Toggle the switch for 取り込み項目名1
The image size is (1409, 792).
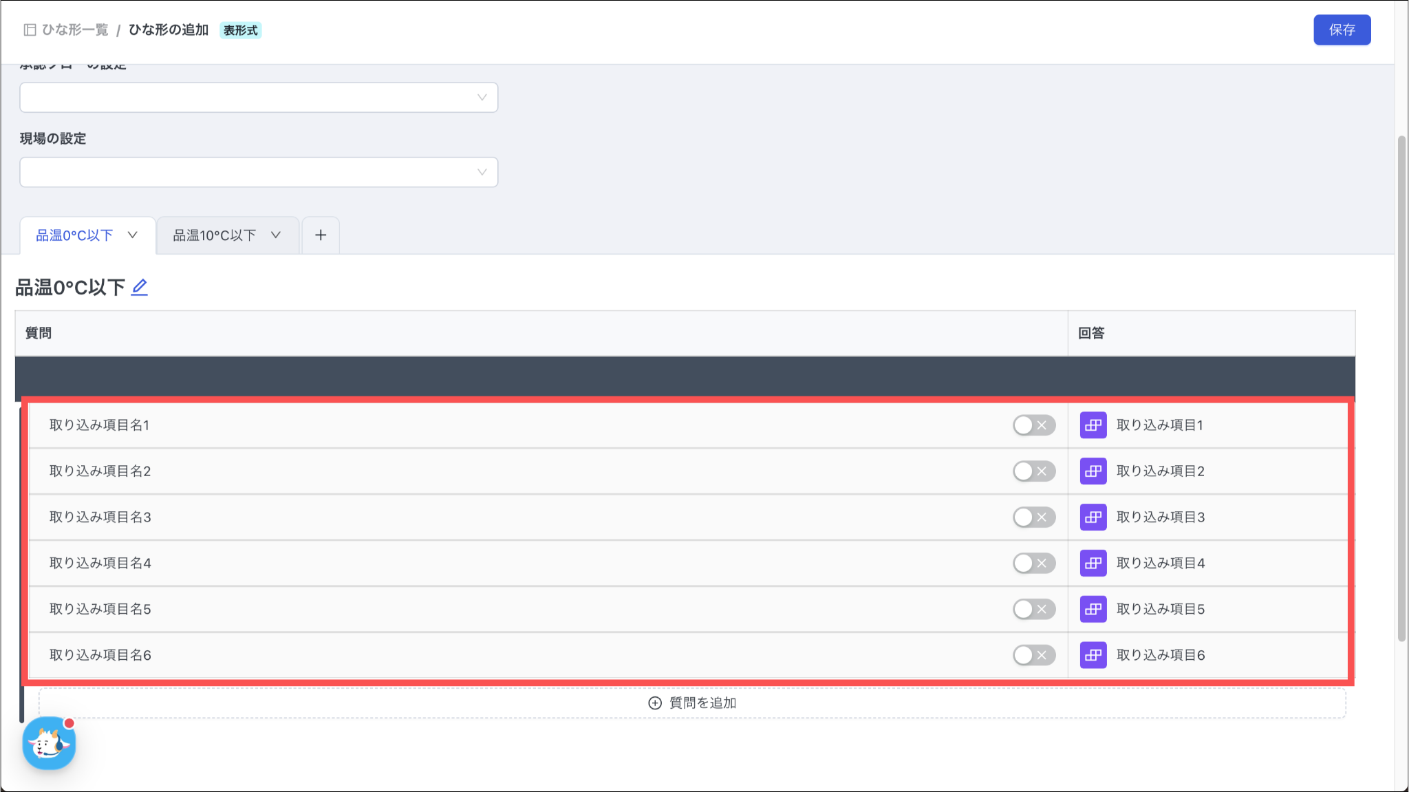click(1033, 425)
